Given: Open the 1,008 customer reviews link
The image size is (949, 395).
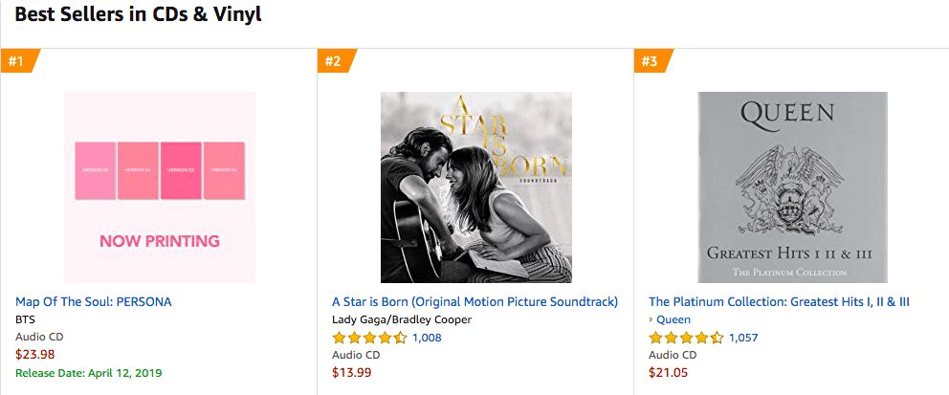Looking at the screenshot, I should click(x=427, y=338).
